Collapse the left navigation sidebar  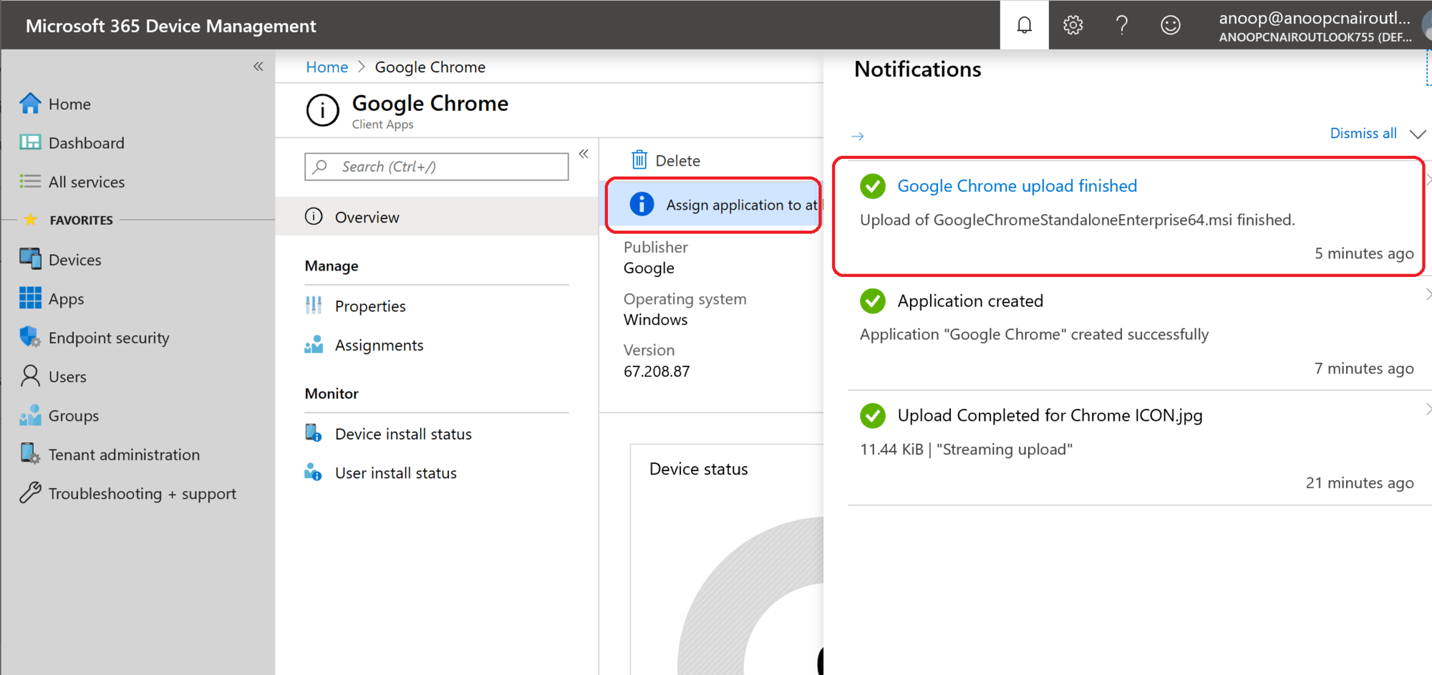[x=258, y=67]
